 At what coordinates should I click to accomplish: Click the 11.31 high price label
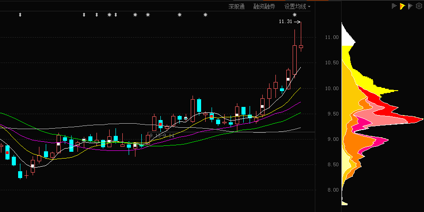285,22
